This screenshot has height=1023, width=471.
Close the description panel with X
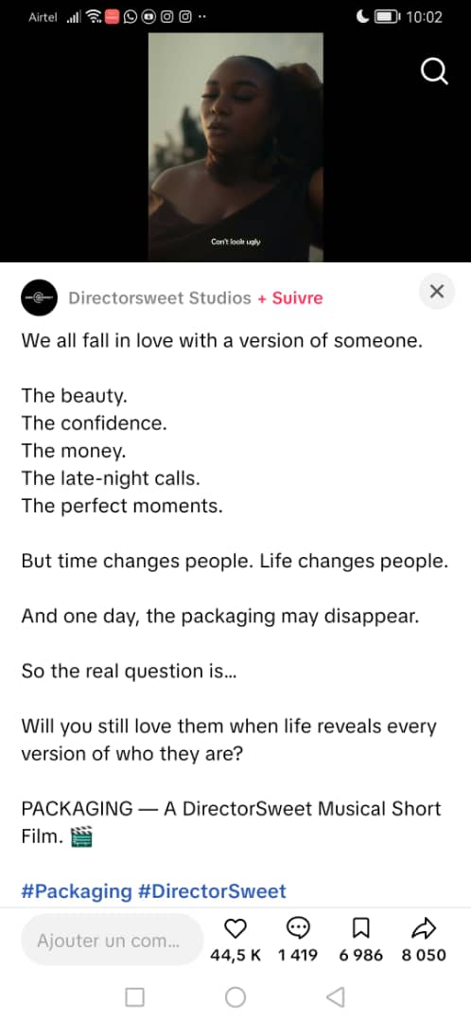[x=437, y=292]
